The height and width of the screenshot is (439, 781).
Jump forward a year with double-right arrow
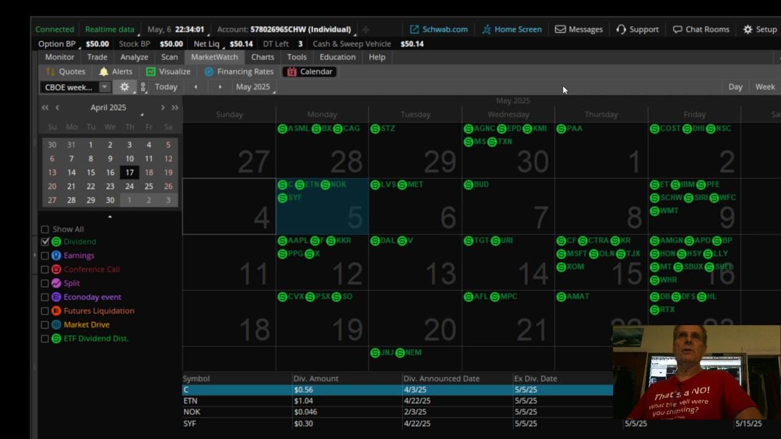pos(175,107)
